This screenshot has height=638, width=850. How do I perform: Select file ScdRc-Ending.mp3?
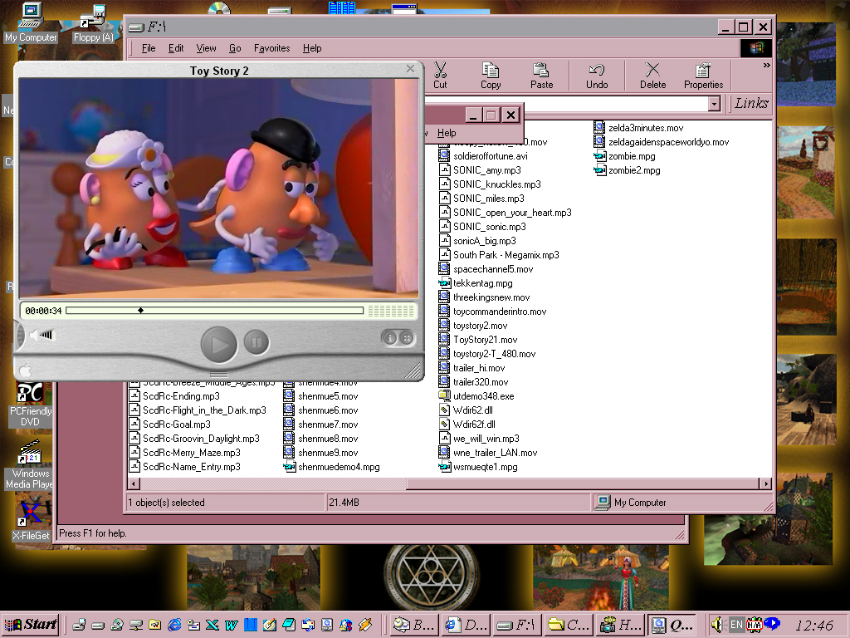(174, 396)
